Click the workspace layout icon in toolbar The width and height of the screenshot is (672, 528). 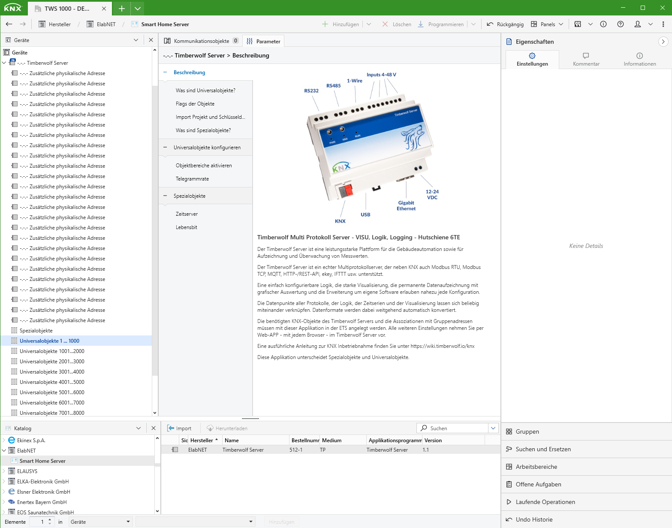point(578,24)
